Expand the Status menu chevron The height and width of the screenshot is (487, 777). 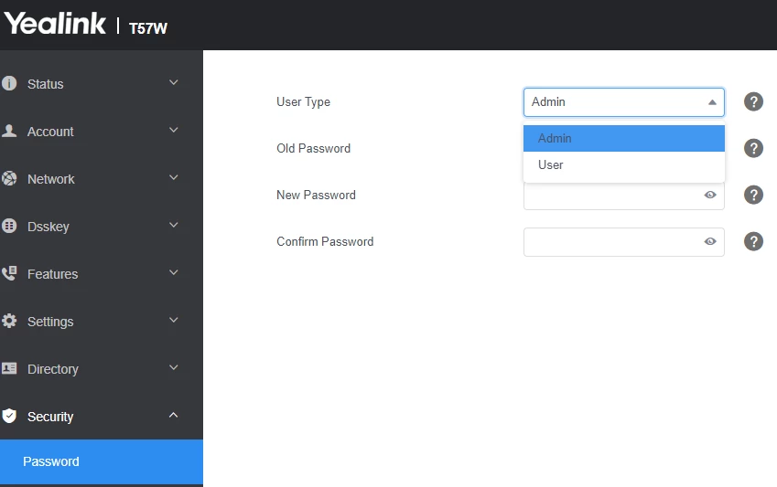click(x=174, y=82)
